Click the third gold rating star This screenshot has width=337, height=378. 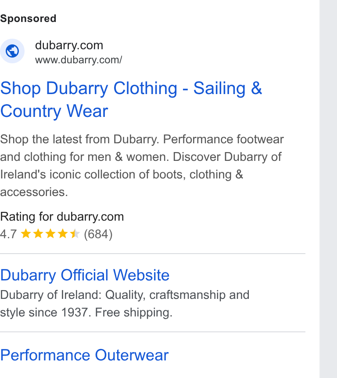click(x=50, y=234)
